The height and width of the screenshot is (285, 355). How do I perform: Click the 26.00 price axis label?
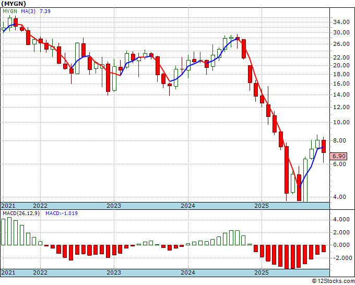click(341, 44)
